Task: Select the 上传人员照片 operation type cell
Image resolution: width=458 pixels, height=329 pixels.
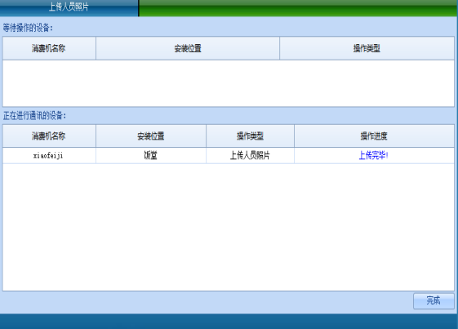Action: click(251, 155)
